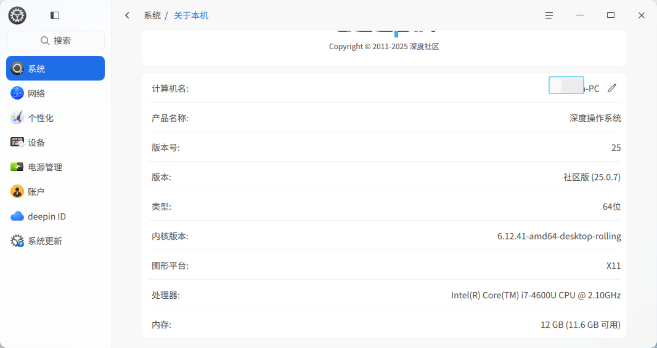
Task: Edit computer name with pencil icon
Action: click(612, 88)
